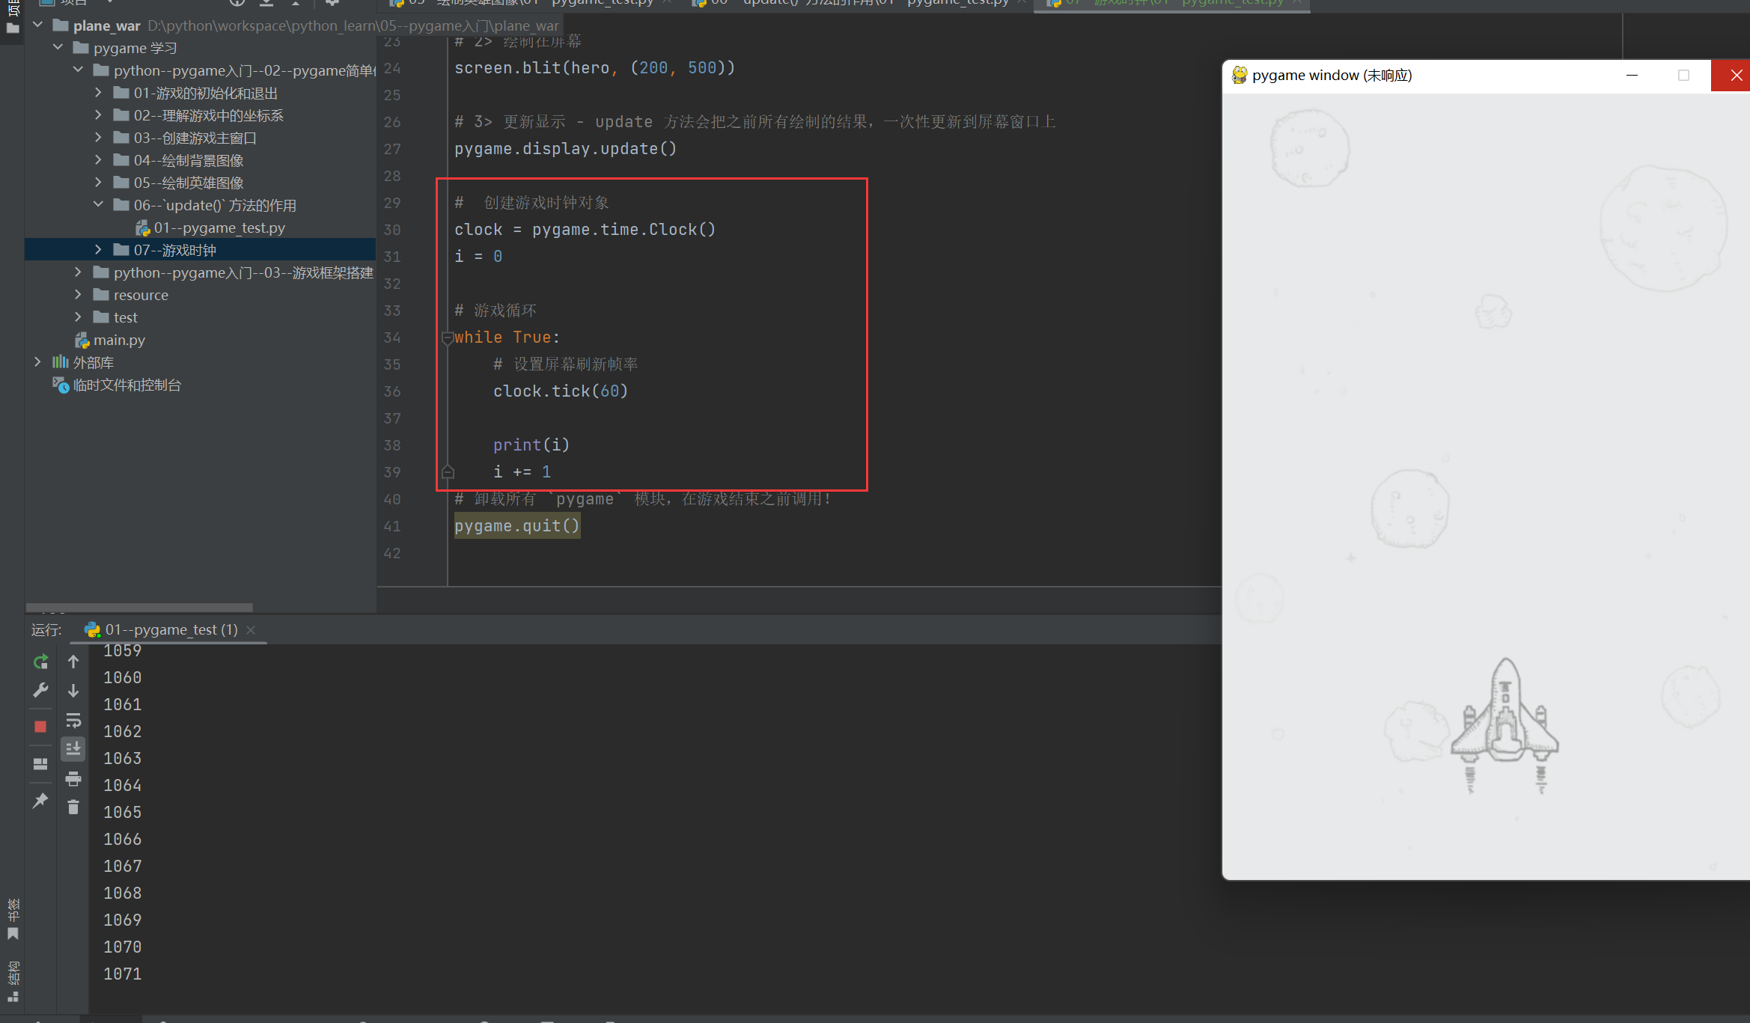Click on clock.tick(60) code line

(x=561, y=391)
